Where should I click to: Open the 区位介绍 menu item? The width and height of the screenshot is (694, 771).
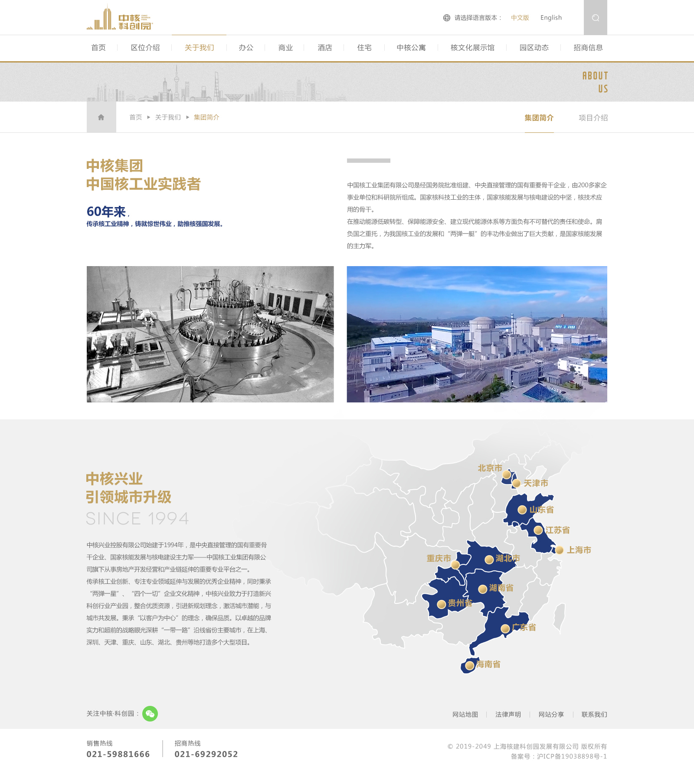(145, 48)
